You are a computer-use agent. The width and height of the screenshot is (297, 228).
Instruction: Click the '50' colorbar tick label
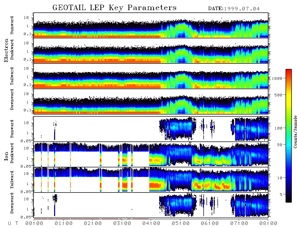[x=280, y=145]
